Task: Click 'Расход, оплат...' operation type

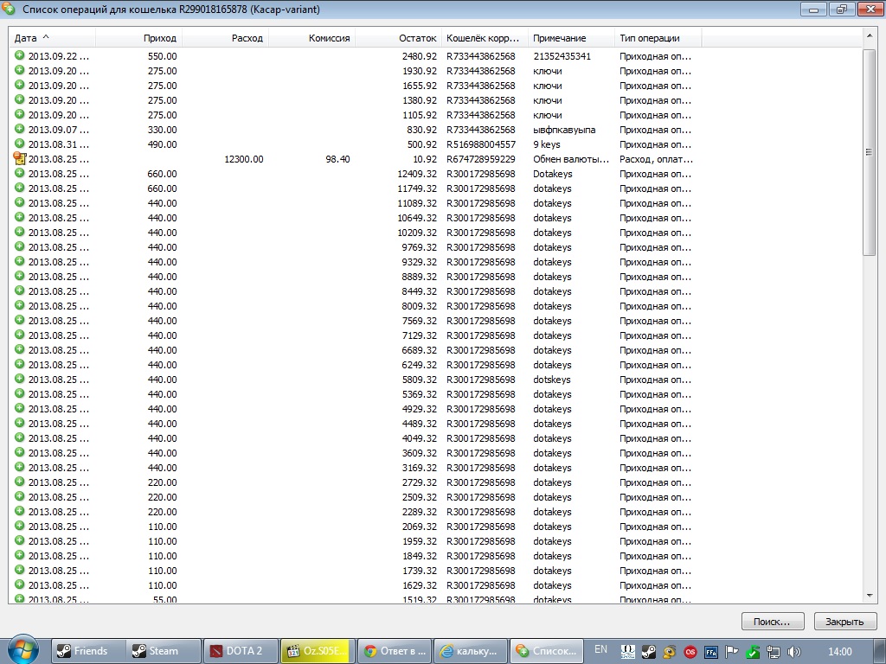Action: pyautogui.click(x=656, y=159)
